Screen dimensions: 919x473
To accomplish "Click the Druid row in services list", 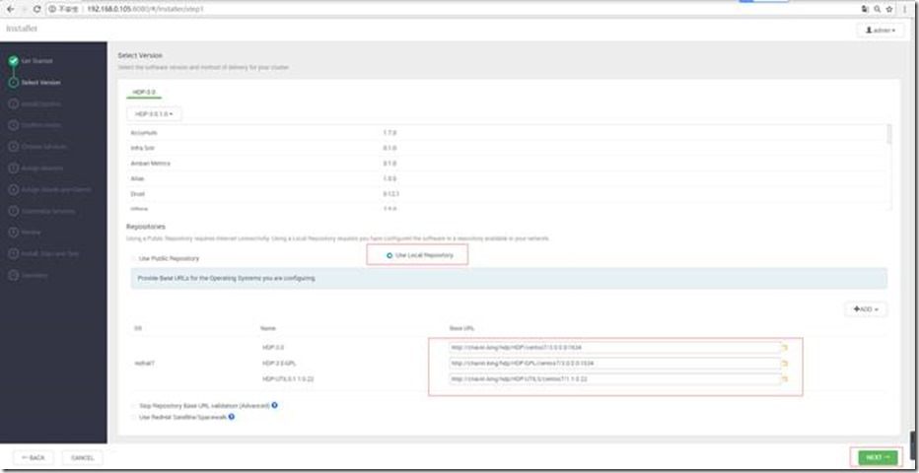I will 507,194.
